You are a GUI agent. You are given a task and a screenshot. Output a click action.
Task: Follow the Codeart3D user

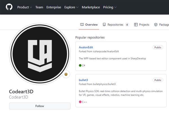40,106
